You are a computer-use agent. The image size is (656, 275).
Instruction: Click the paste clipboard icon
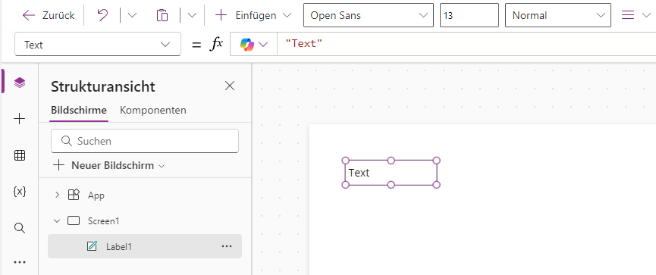162,15
